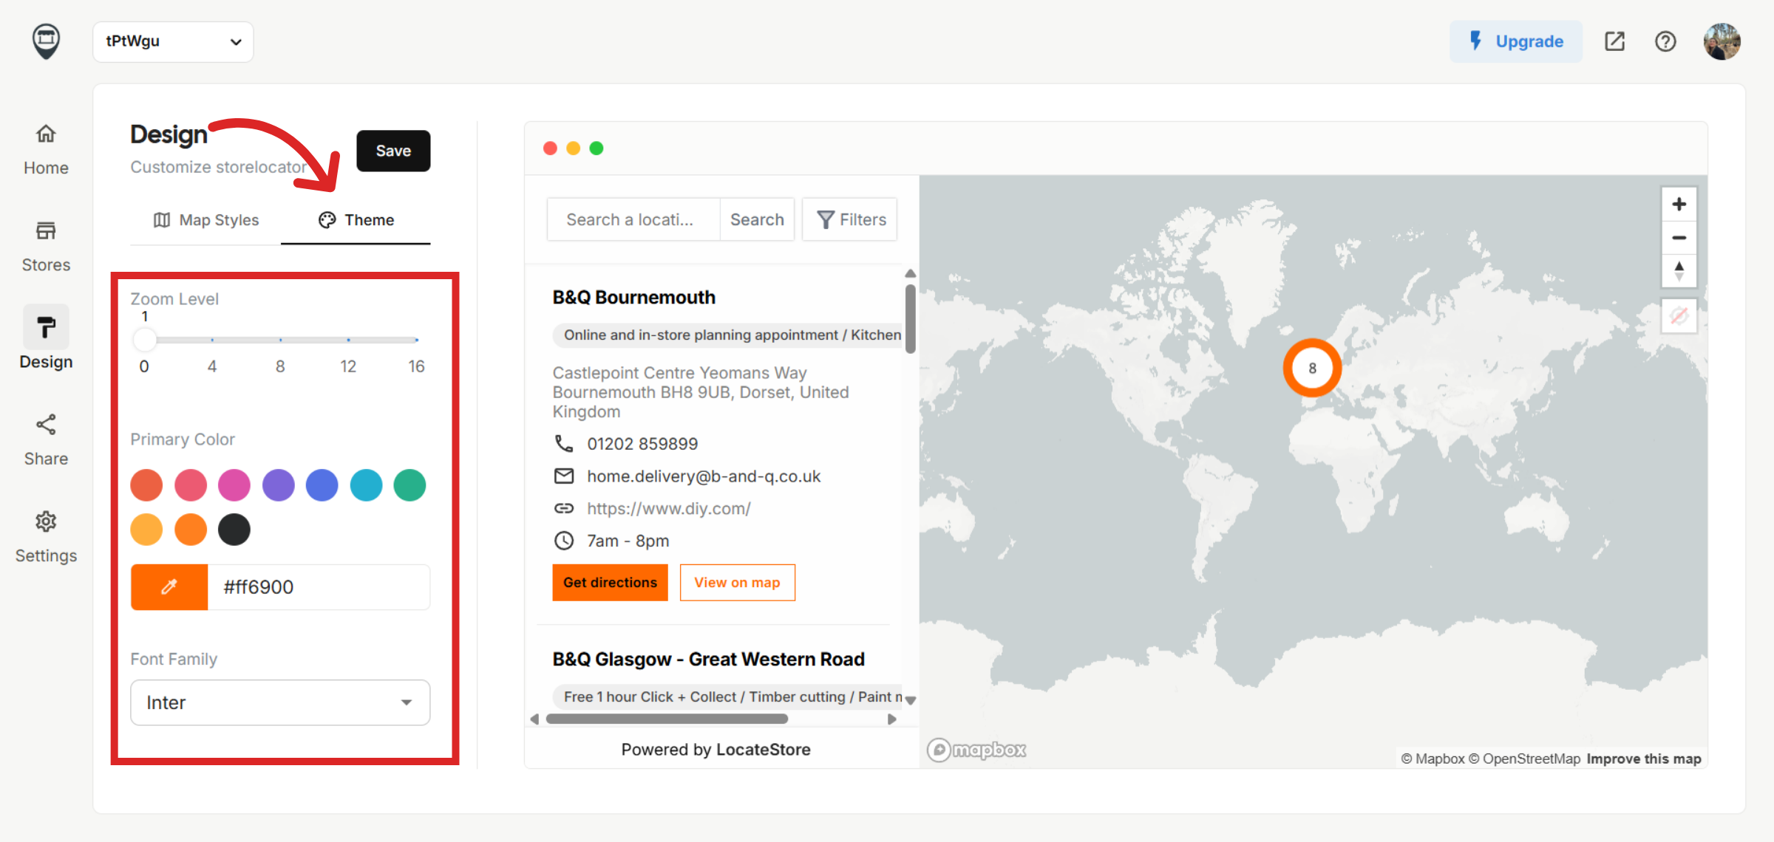Select the yellow-orange primary color swatch
The height and width of the screenshot is (842, 1774).
coord(146,530)
